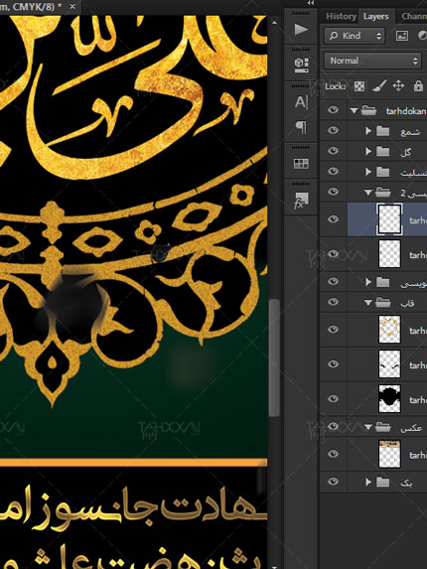Viewport: 427px width, 569px height.
Task: Toggle visibility of the selected layer
Action: tap(333, 219)
